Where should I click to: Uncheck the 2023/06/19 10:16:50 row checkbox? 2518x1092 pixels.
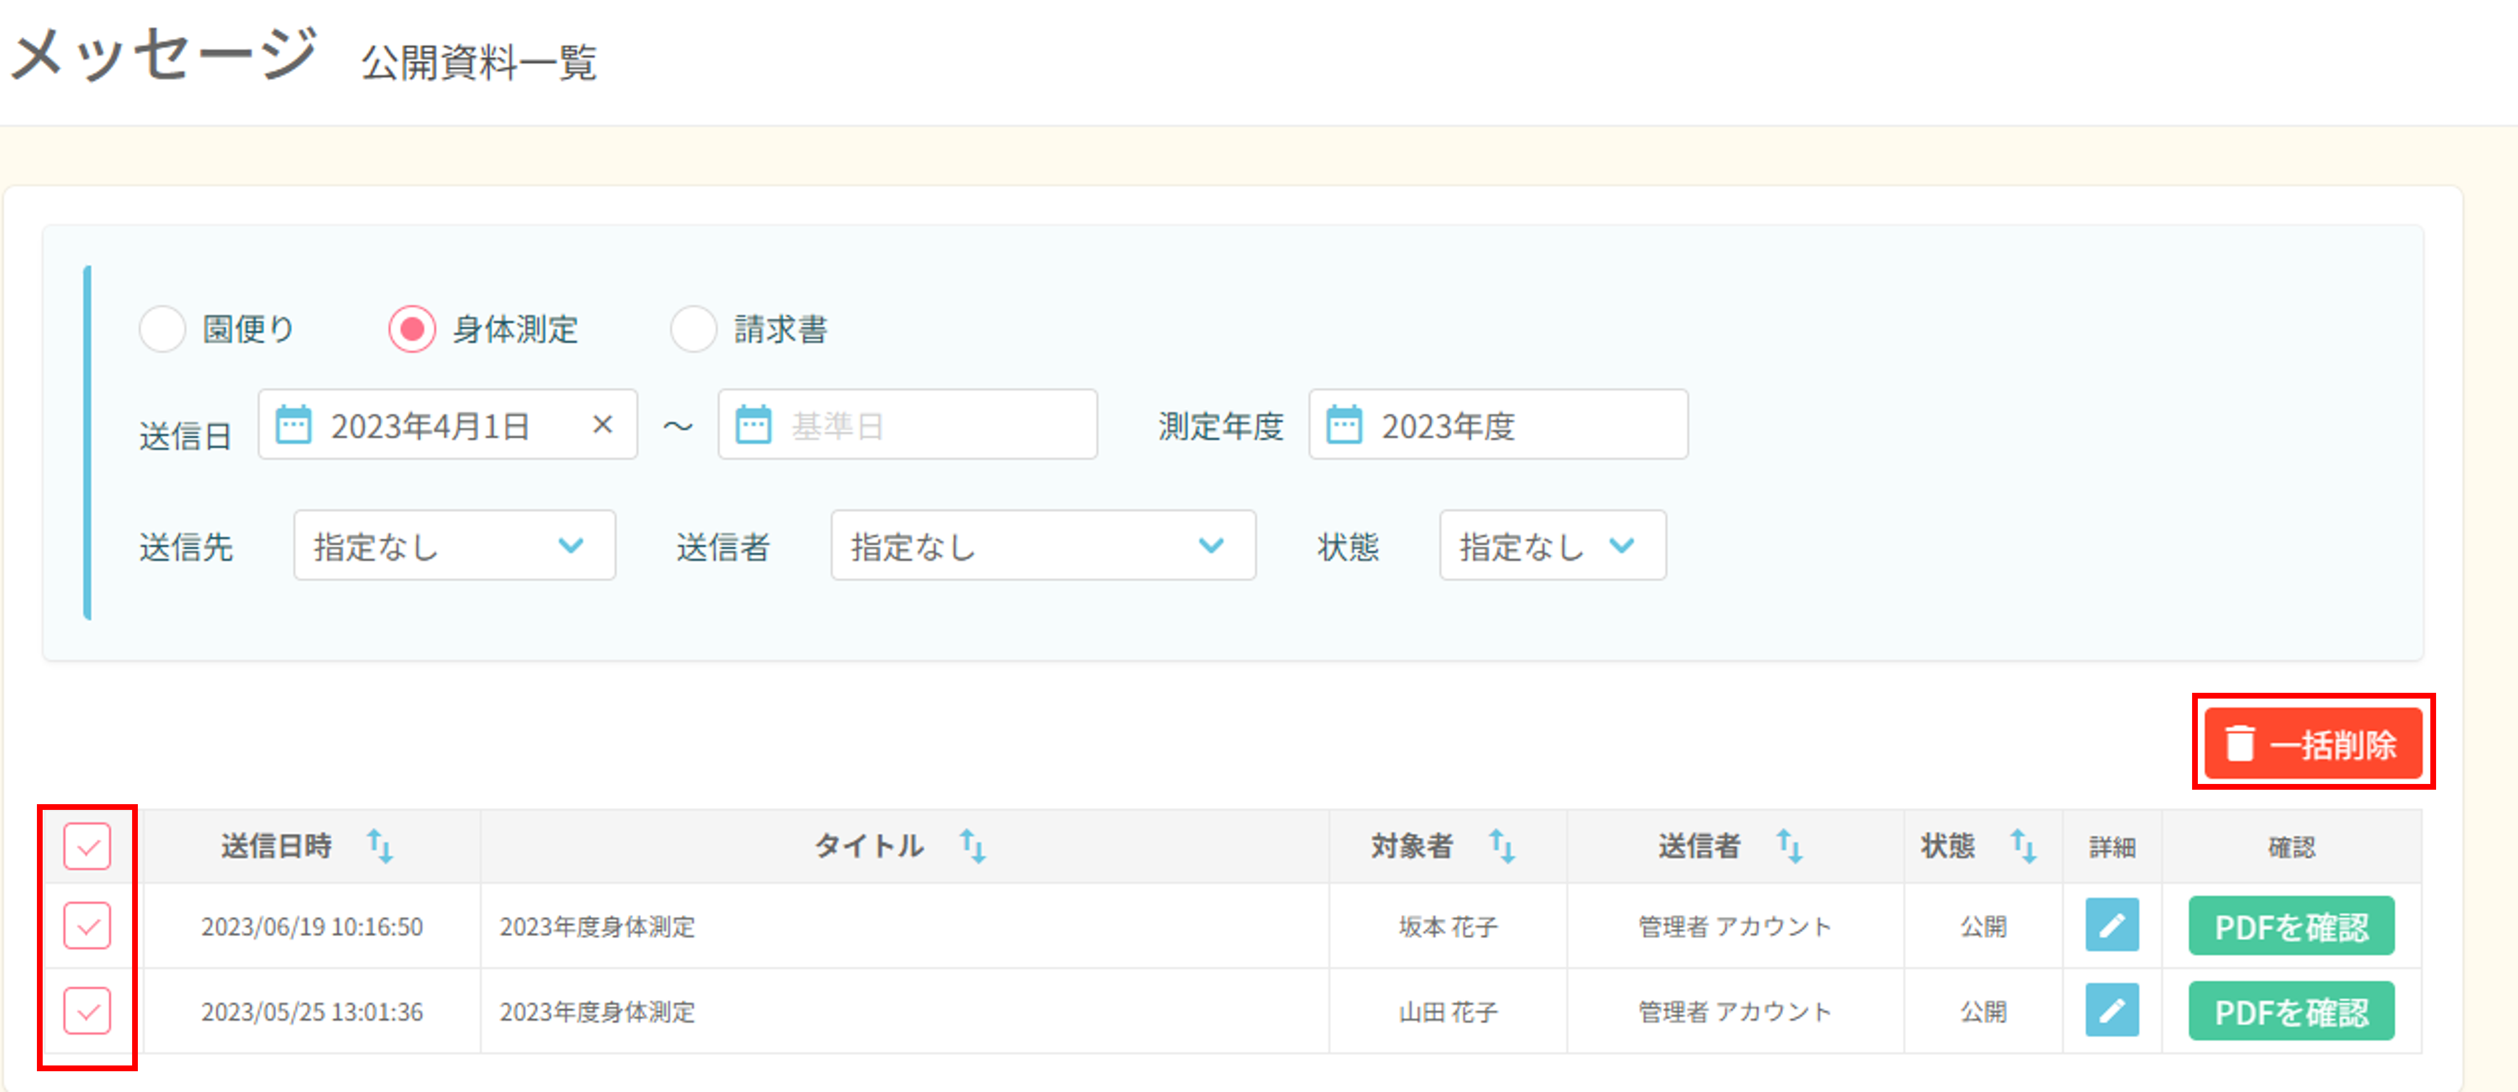[x=87, y=925]
